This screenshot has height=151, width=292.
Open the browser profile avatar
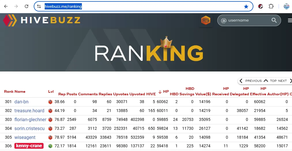pos(286,6)
